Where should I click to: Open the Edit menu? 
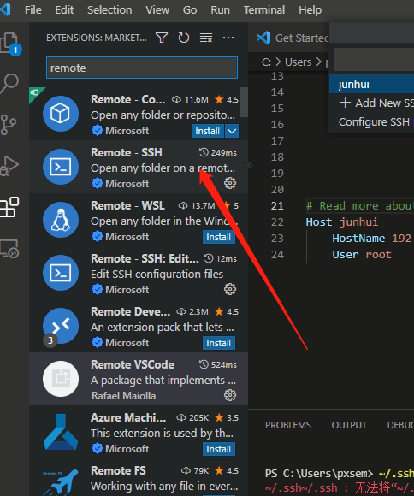[64, 10]
